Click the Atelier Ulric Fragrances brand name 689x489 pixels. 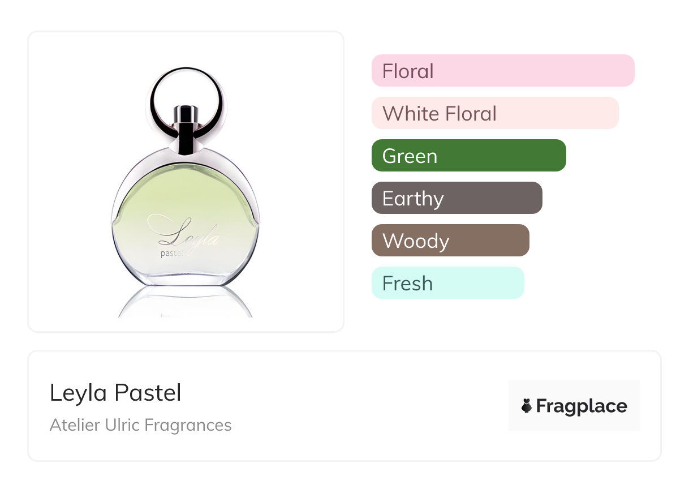pyautogui.click(x=140, y=425)
